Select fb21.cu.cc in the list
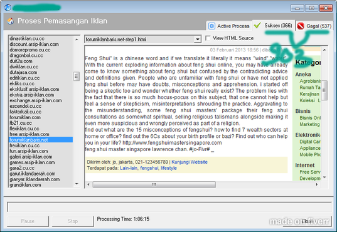The height and width of the screenshot is (232, 337). 41,123
